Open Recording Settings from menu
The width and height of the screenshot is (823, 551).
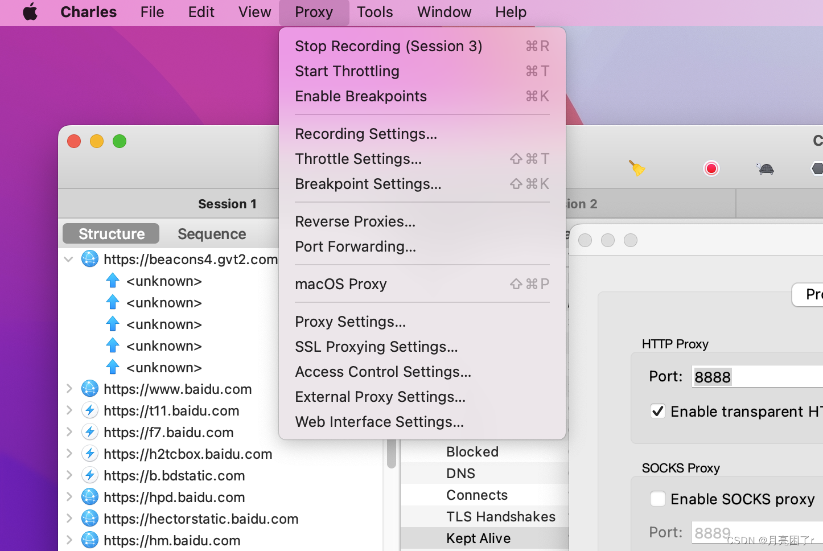[422, 134]
